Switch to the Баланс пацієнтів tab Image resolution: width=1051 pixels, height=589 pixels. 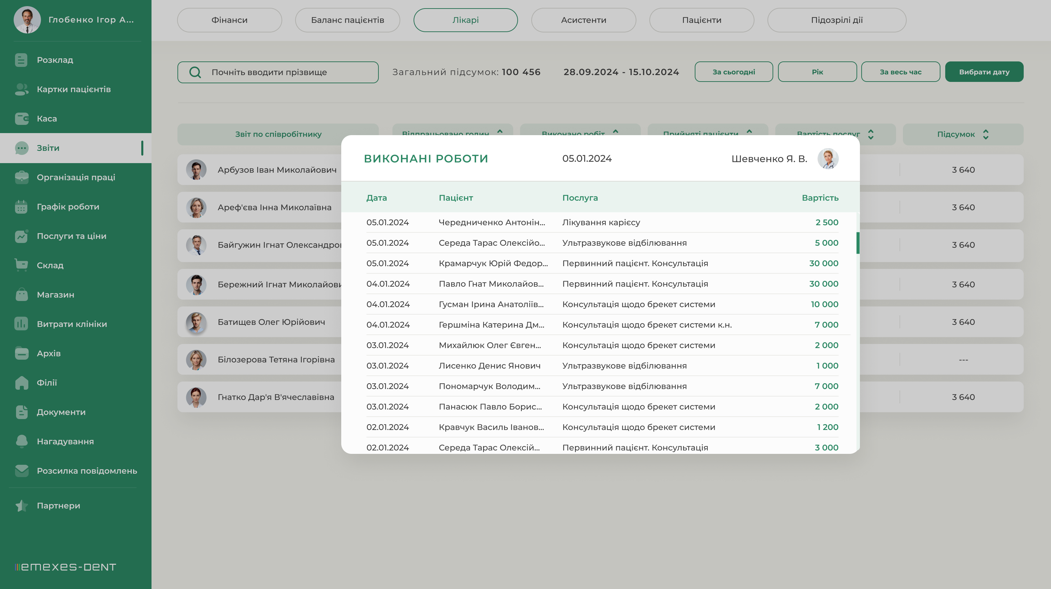(348, 20)
